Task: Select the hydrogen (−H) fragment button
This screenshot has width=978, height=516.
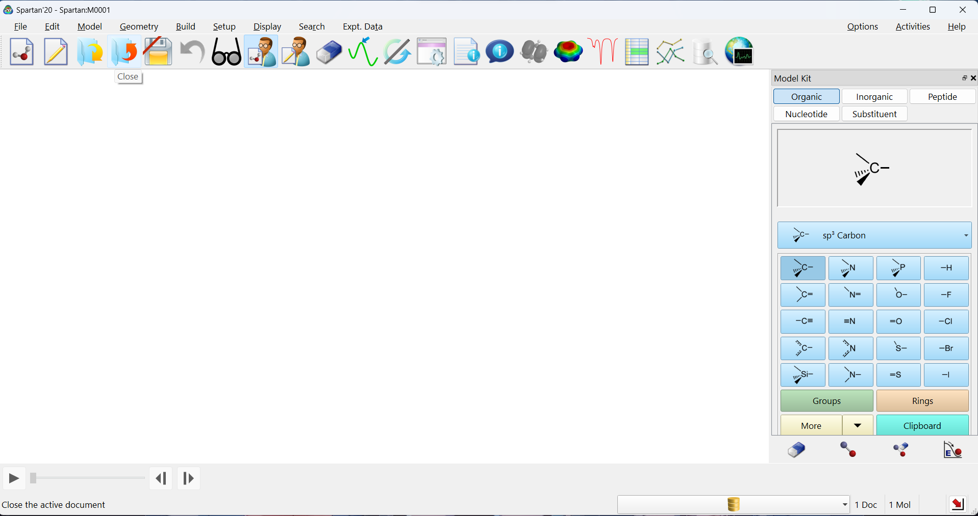Action: [946, 268]
